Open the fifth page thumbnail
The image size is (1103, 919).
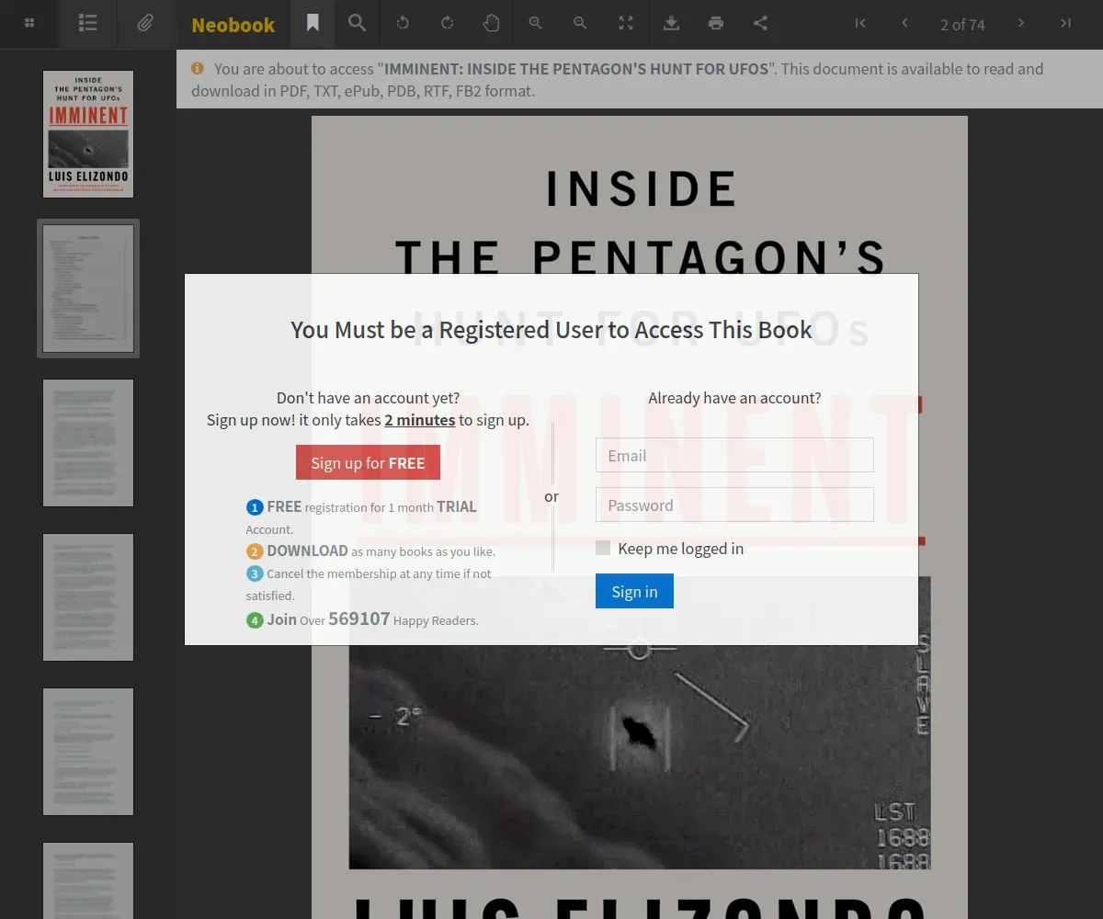pos(88,752)
